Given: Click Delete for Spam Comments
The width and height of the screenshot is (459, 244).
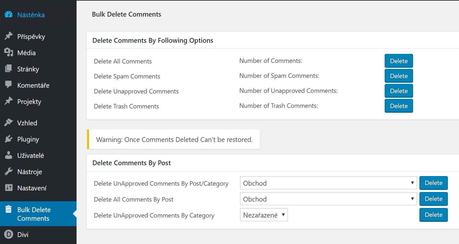Looking at the screenshot, I should (399, 76).
